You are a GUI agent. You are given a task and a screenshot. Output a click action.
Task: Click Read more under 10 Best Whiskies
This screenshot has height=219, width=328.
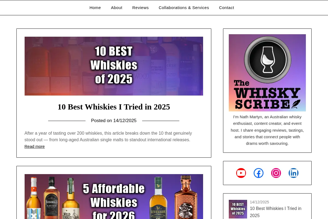[34, 146]
